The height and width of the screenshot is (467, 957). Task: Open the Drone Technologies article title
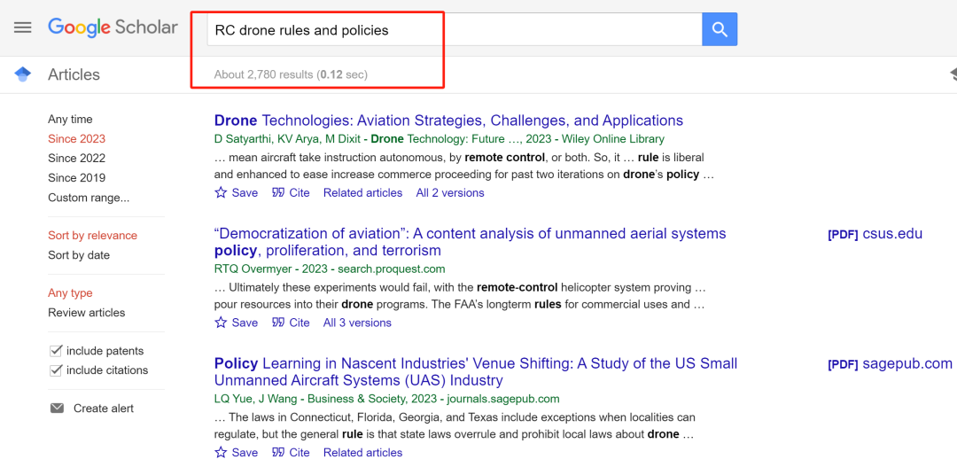pos(448,121)
